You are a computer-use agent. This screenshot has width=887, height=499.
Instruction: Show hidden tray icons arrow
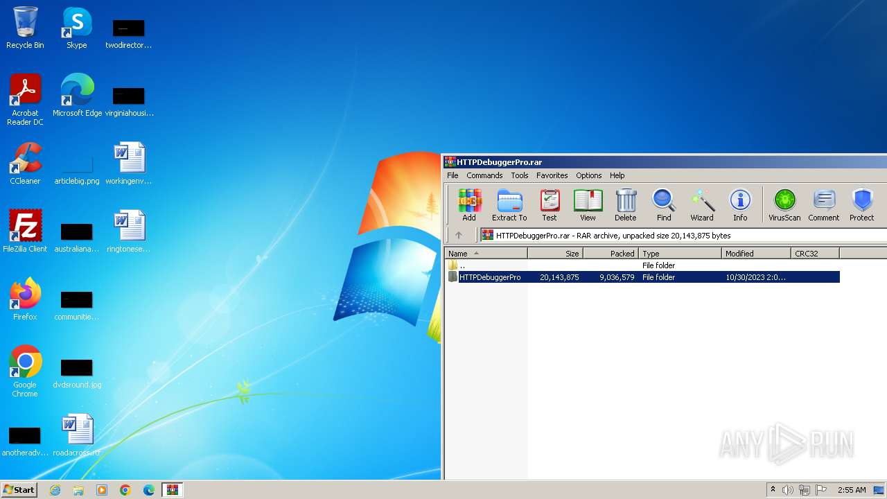point(773,489)
